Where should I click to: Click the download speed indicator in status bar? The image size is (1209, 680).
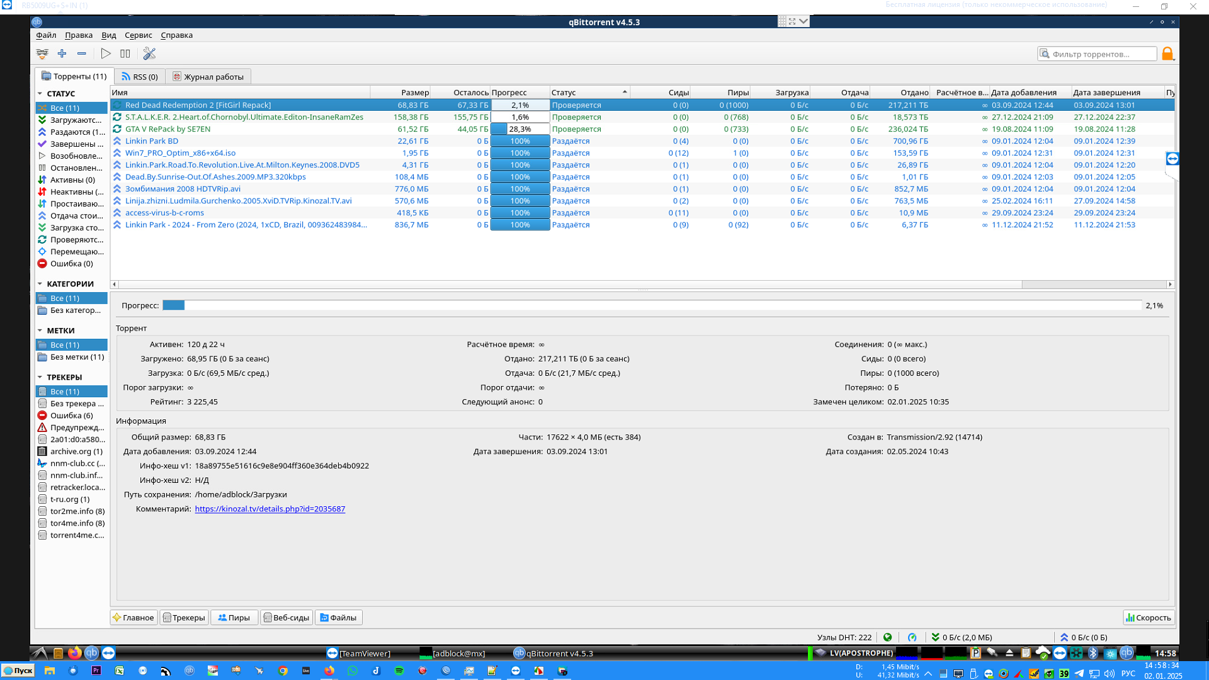[962, 637]
